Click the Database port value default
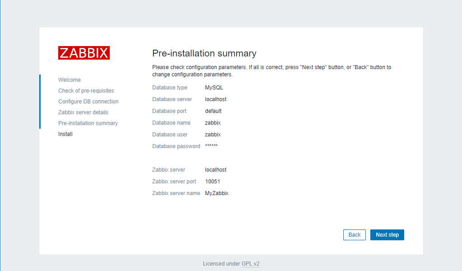This screenshot has height=271, width=462. [213, 111]
